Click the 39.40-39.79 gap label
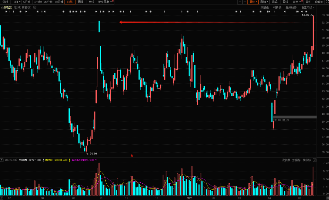This screenshot has width=329, height=200. coord(281,120)
